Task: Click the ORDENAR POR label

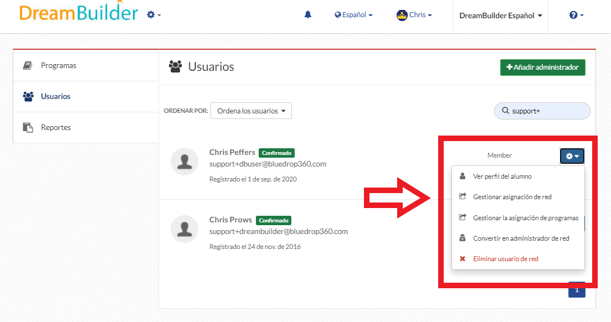Action: click(x=186, y=111)
